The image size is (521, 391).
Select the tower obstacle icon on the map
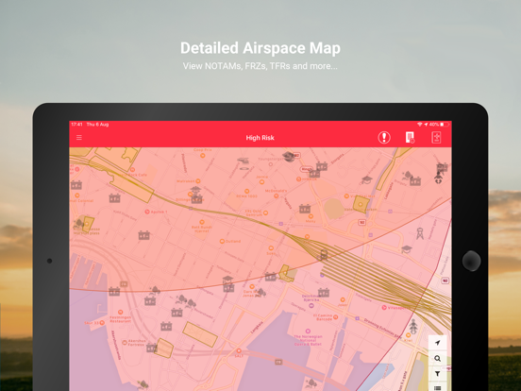(x=420, y=233)
